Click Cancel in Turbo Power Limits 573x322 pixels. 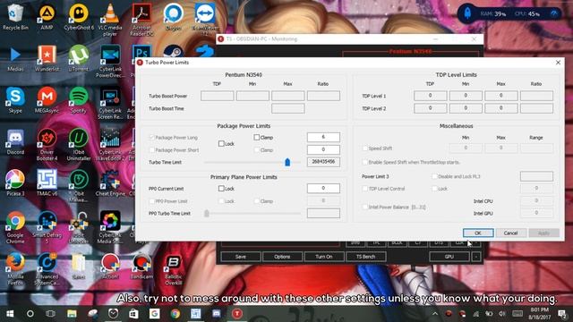510,233
